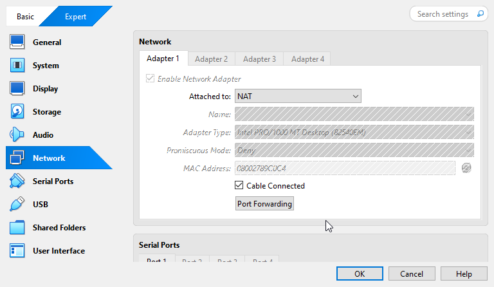The width and height of the screenshot is (494, 287).
Task: Open the Audio settings label
Action: 43,135
